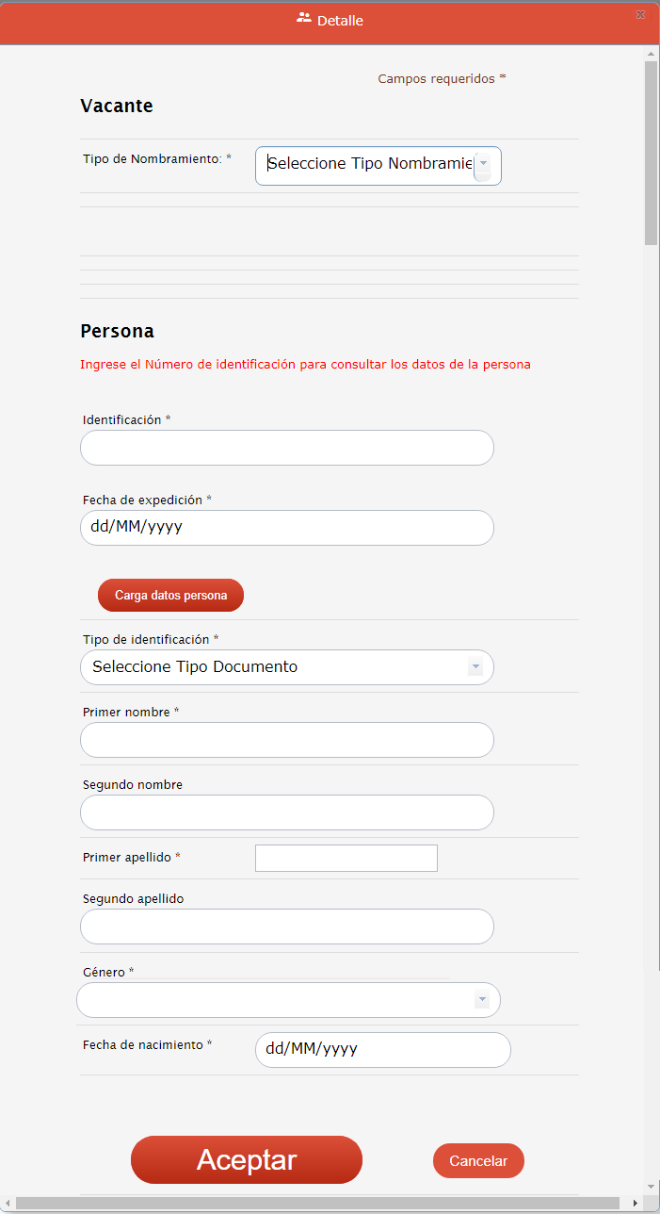Focus the Primer apellido input box
The width and height of the screenshot is (660, 1214).
346,858
